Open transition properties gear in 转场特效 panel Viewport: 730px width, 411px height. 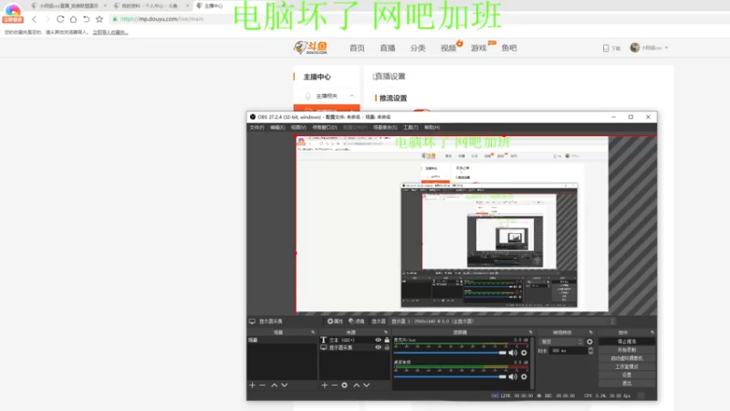tap(589, 342)
